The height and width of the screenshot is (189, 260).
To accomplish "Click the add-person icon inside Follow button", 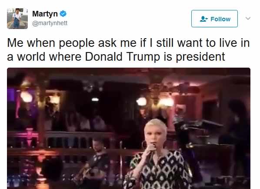I will tap(204, 19).
